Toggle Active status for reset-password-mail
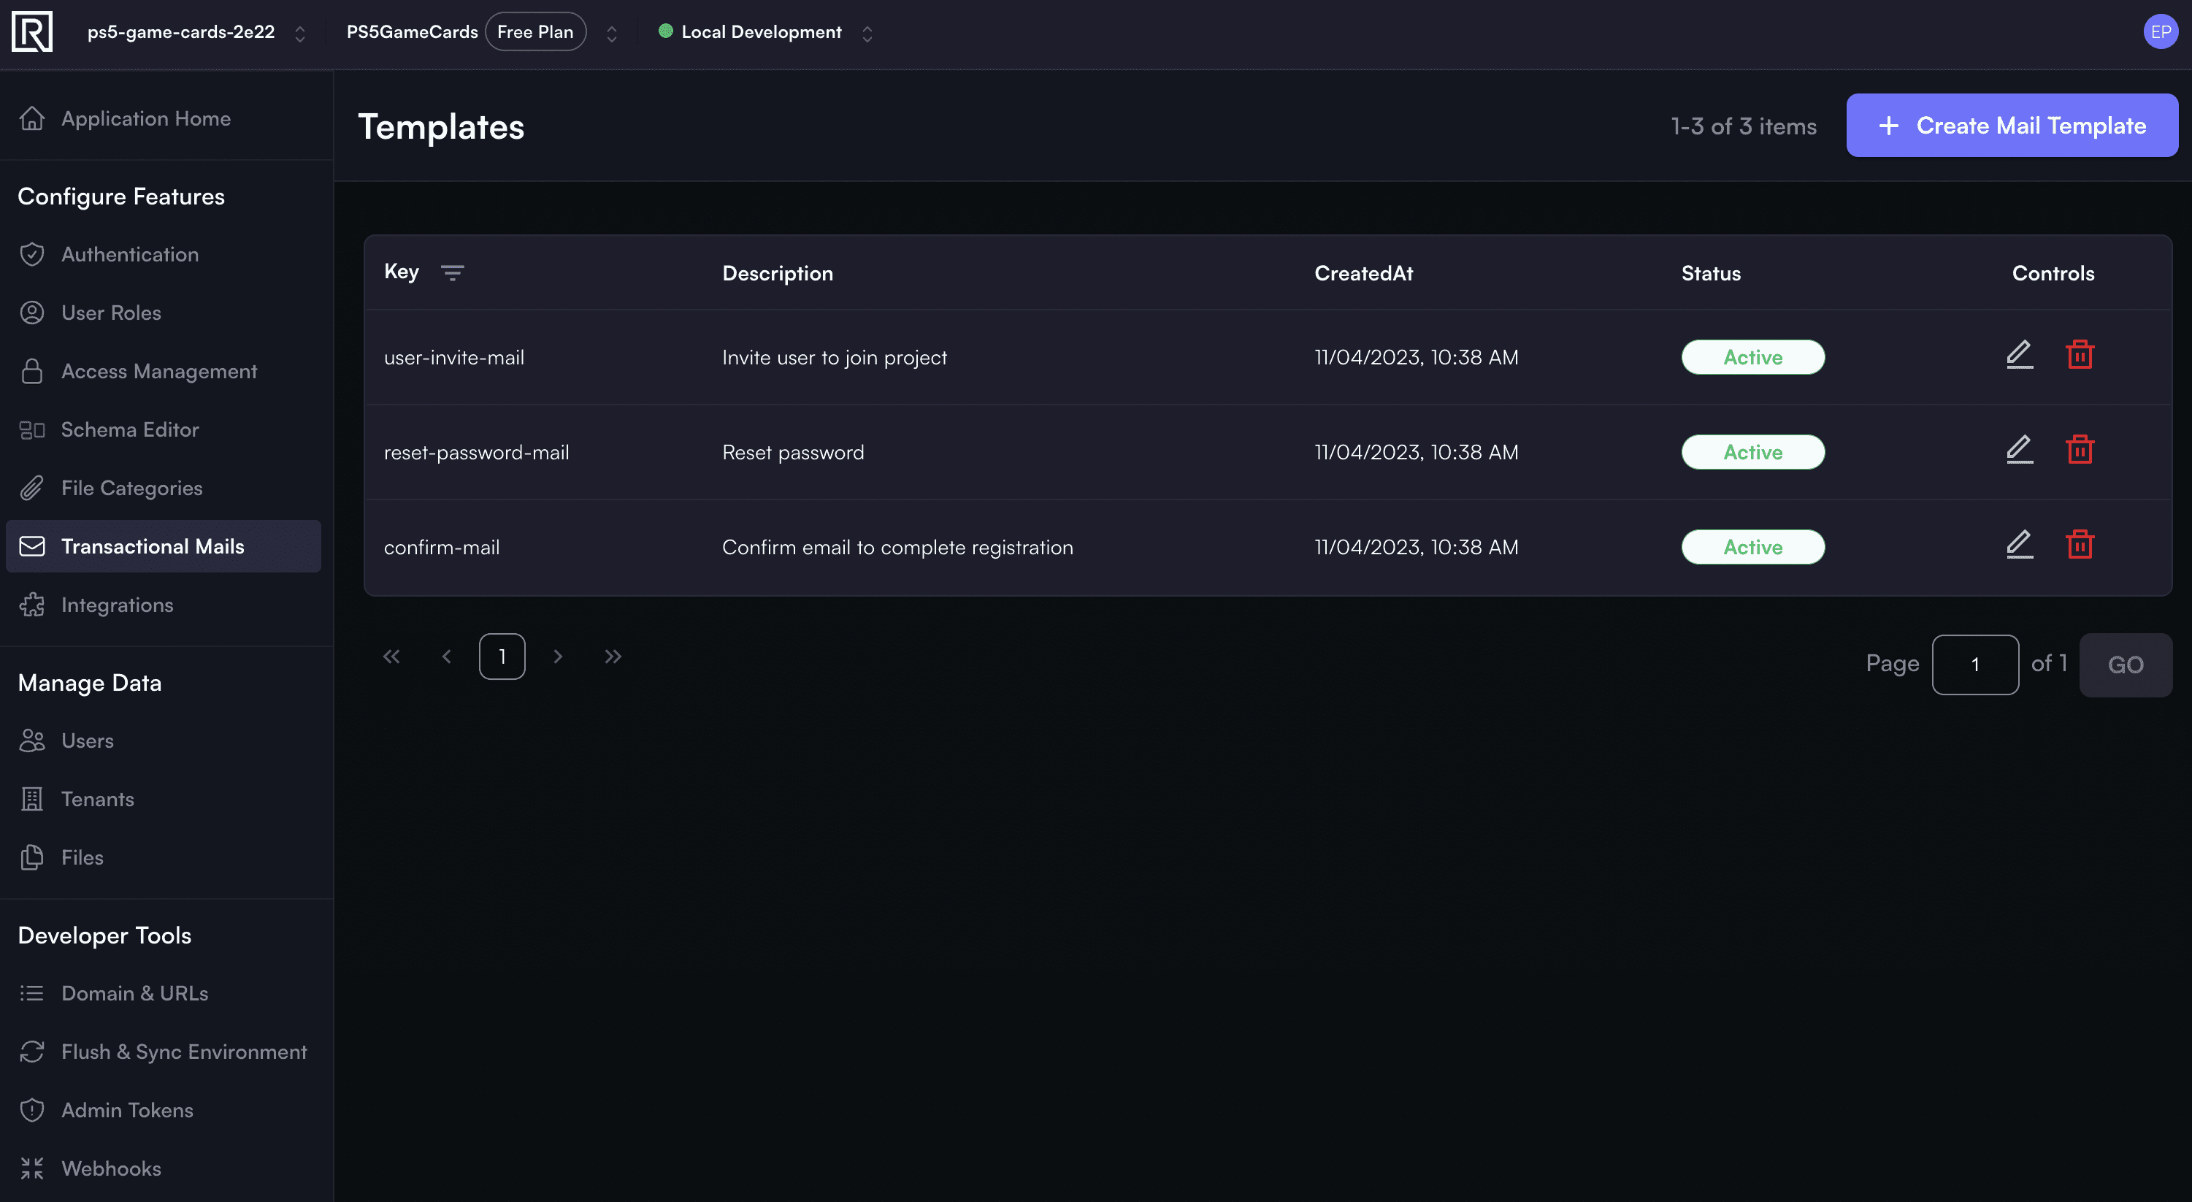The width and height of the screenshot is (2192, 1202). tap(1752, 451)
